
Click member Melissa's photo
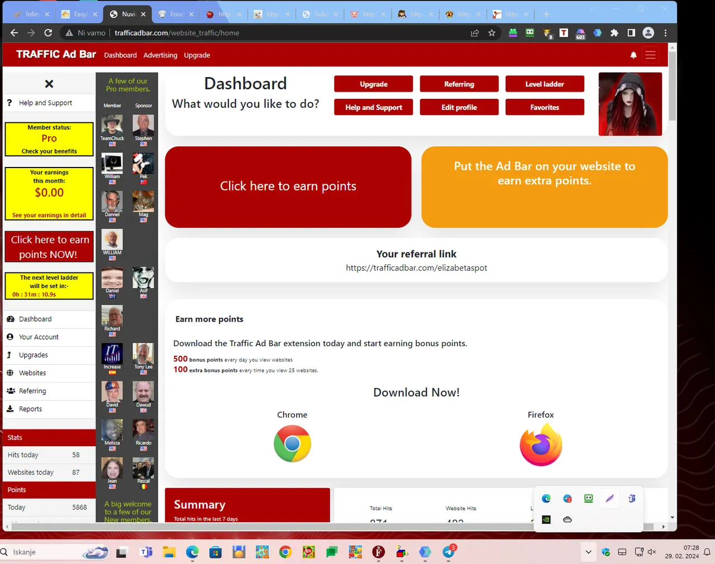112,430
